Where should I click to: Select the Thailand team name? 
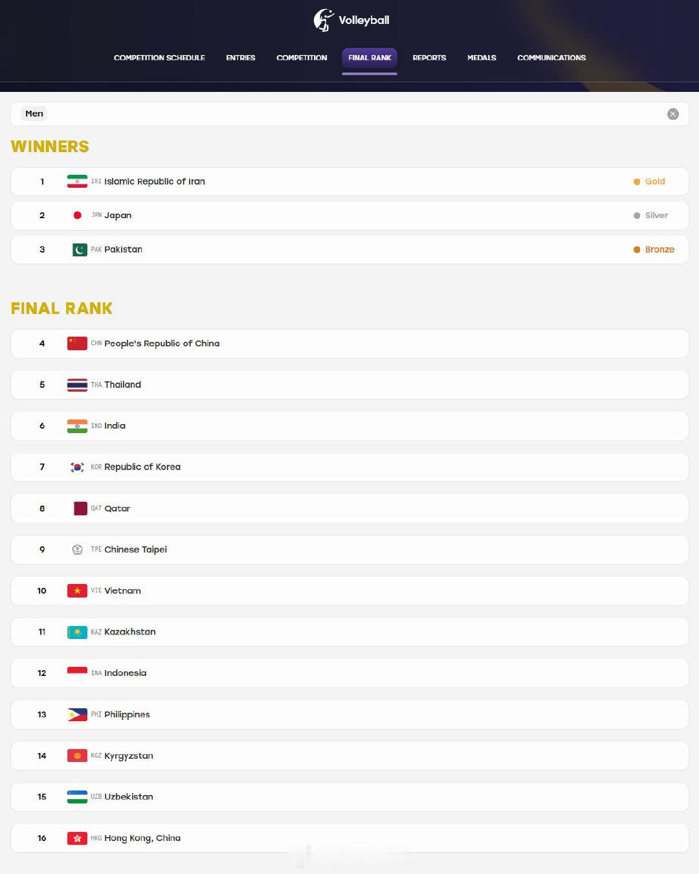(x=123, y=385)
